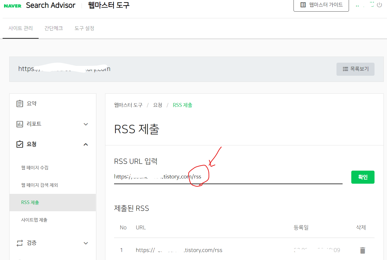387x260 pixels.
Task: Select RSS 제출 in the sidebar
Action: [53, 203]
